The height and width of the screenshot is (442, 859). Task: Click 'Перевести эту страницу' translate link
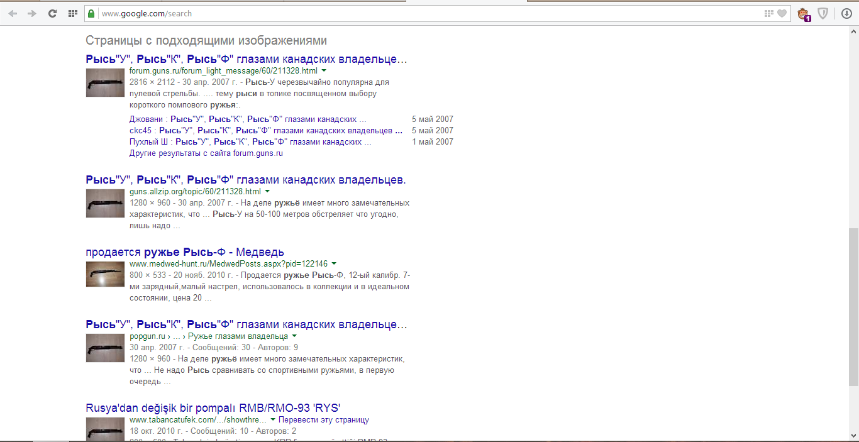click(324, 419)
